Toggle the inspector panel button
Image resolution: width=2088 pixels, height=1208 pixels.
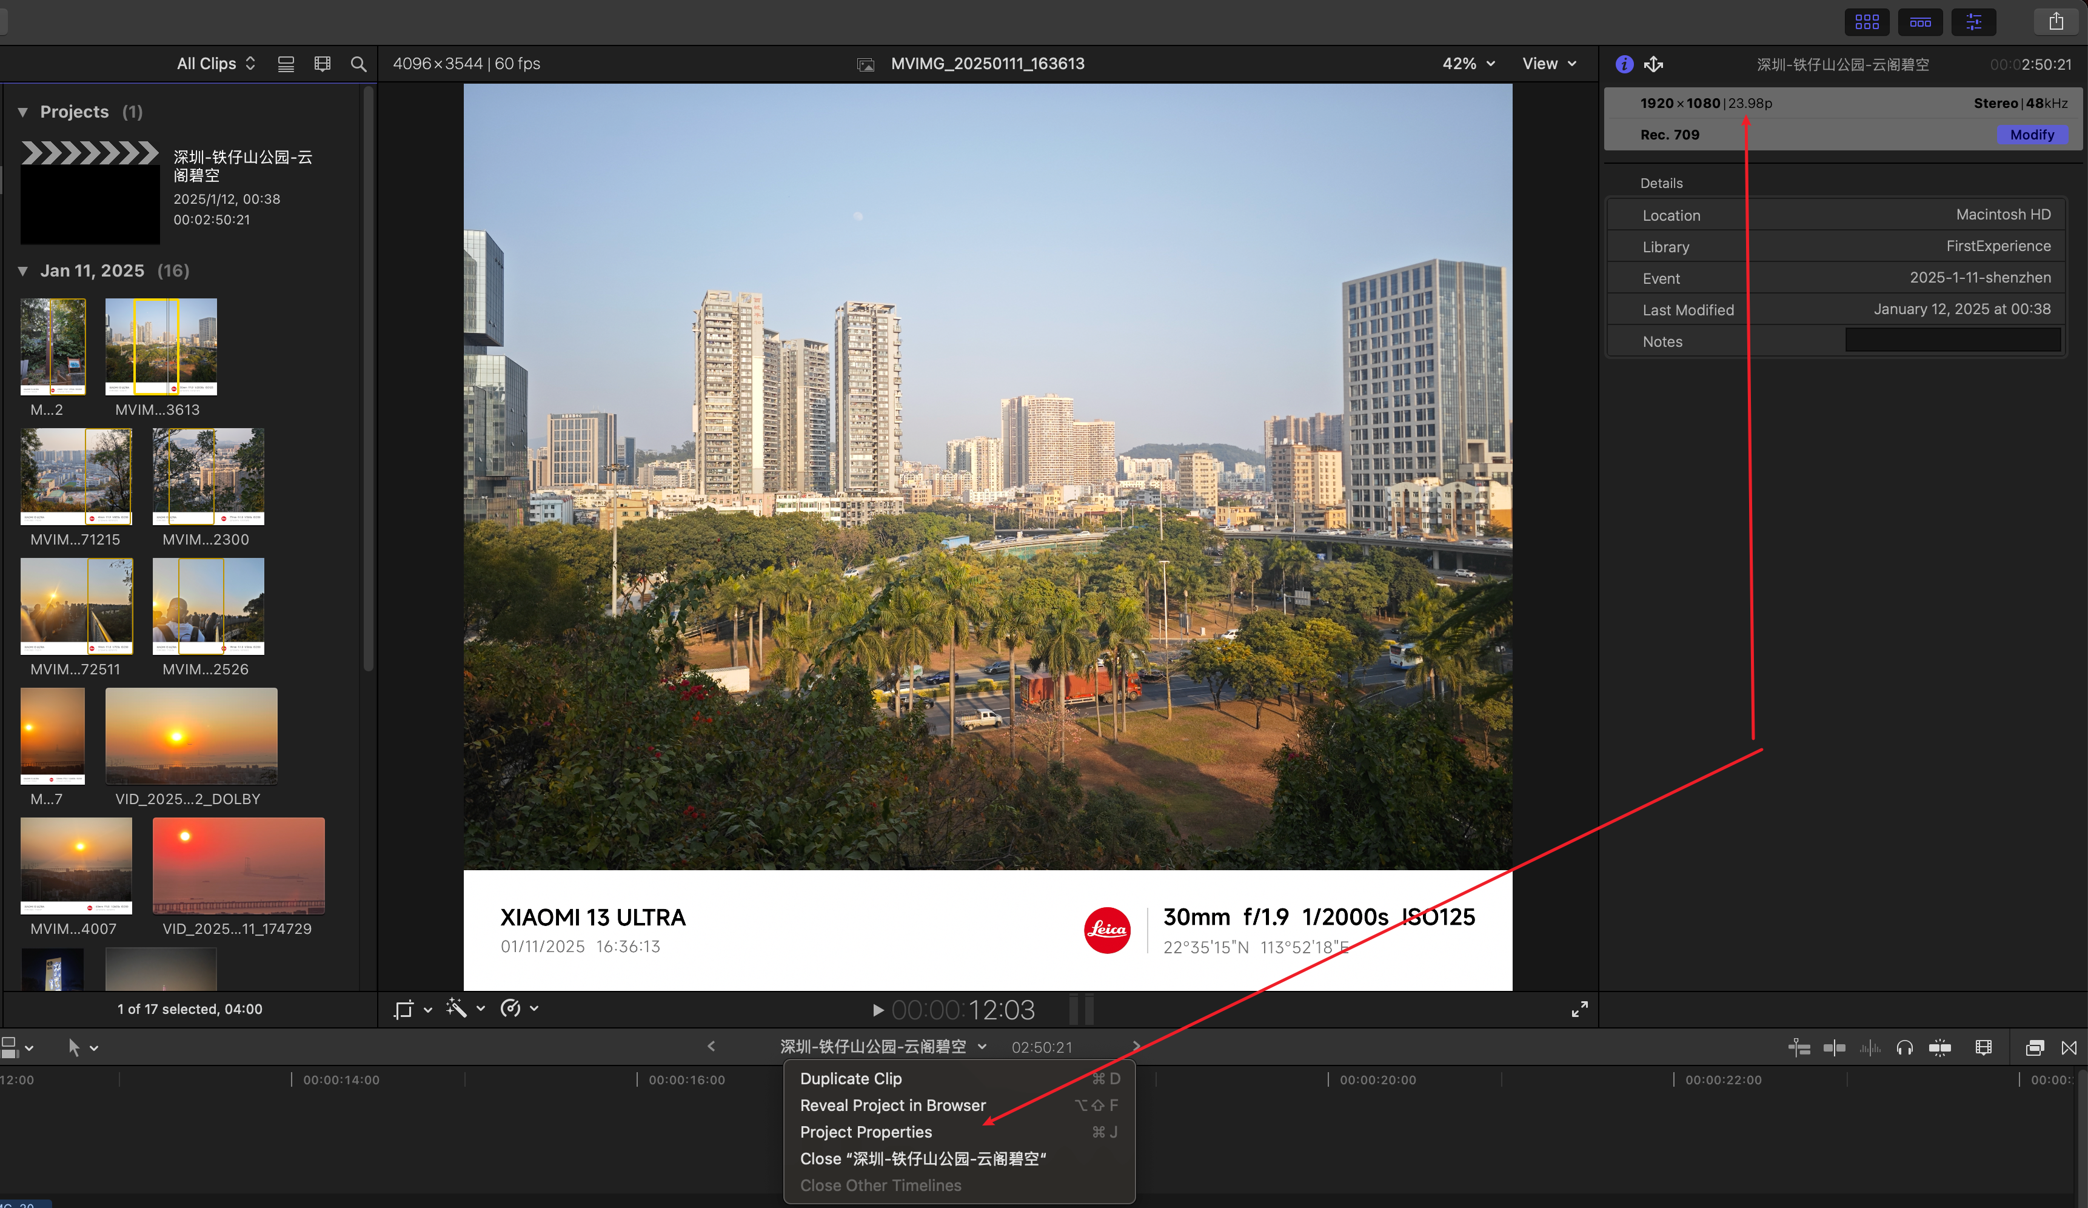(x=1973, y=22)
